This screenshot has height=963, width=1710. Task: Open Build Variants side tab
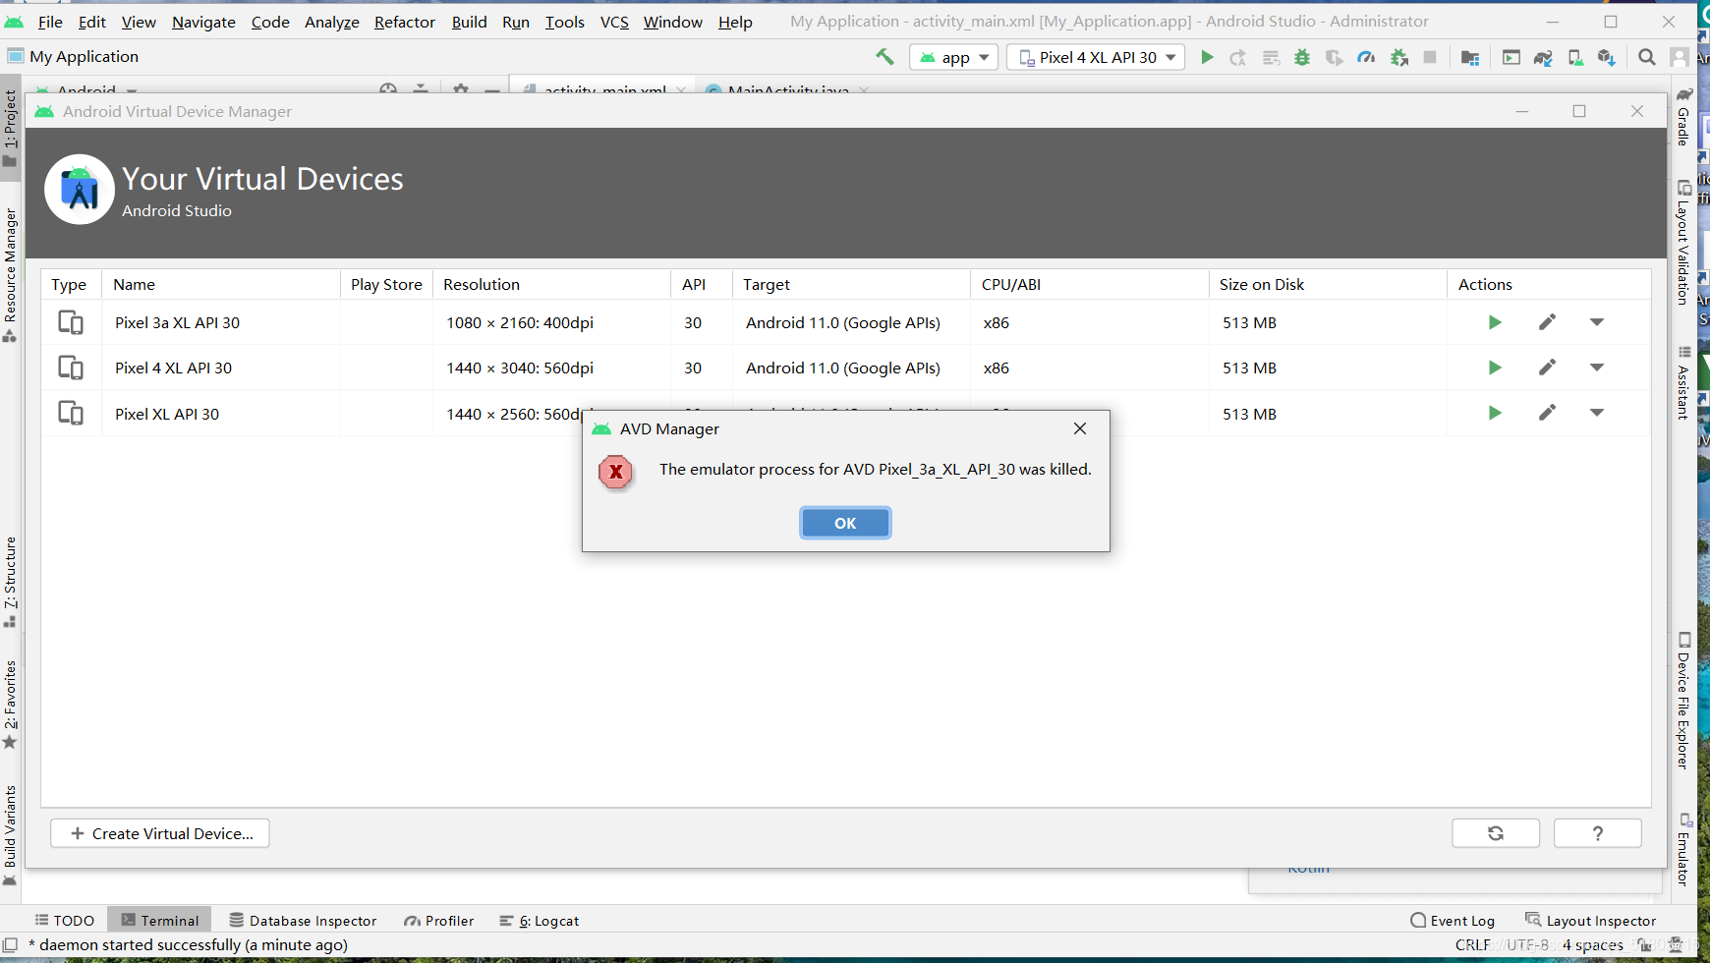click(11, 835)
